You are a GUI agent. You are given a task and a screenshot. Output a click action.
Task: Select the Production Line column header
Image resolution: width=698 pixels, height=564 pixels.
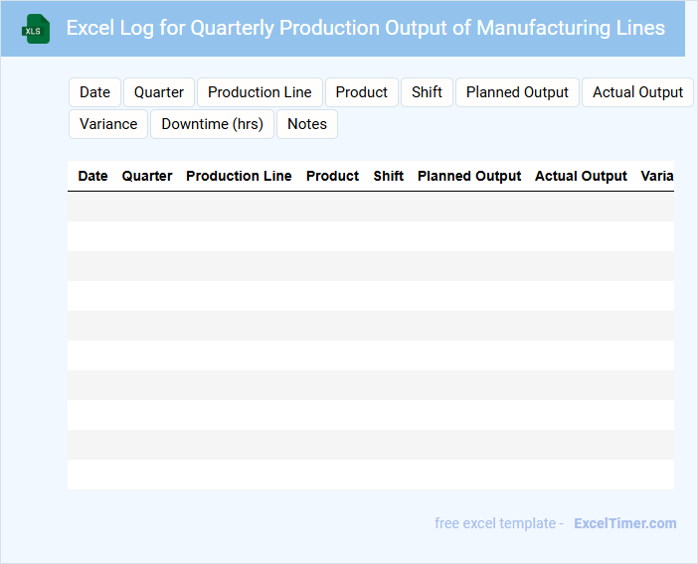click(239, 176)
